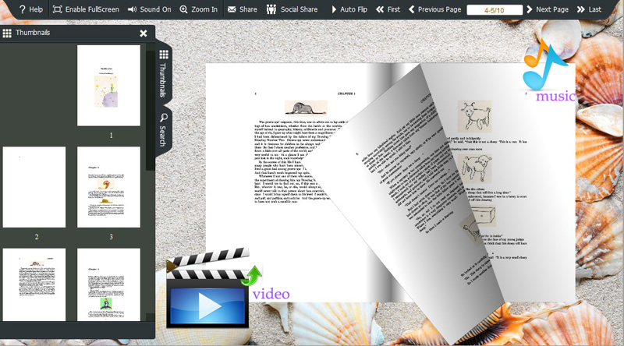Screen dimensions: 624x346
Task: Share the book via email
Action: (242, 9)
